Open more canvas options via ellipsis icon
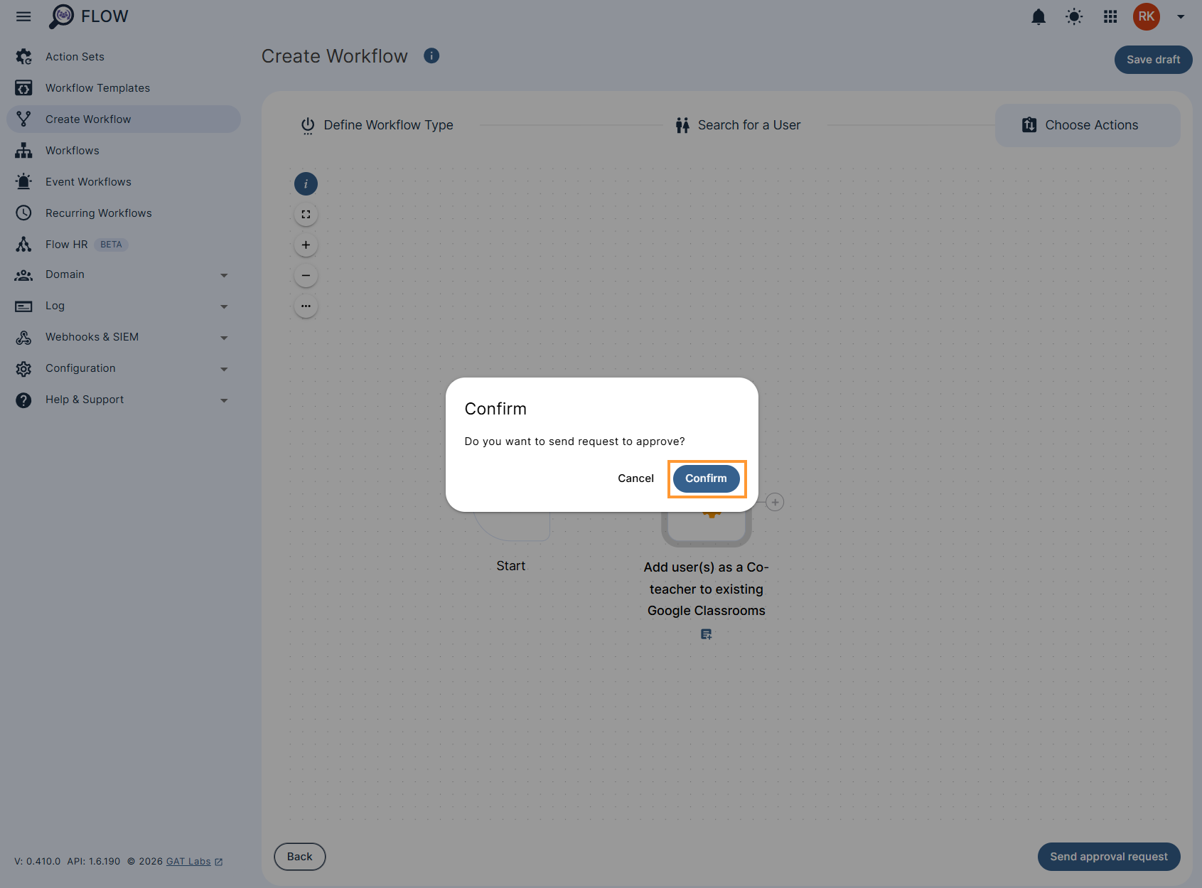1202x888 pixels. click(306, 306)
